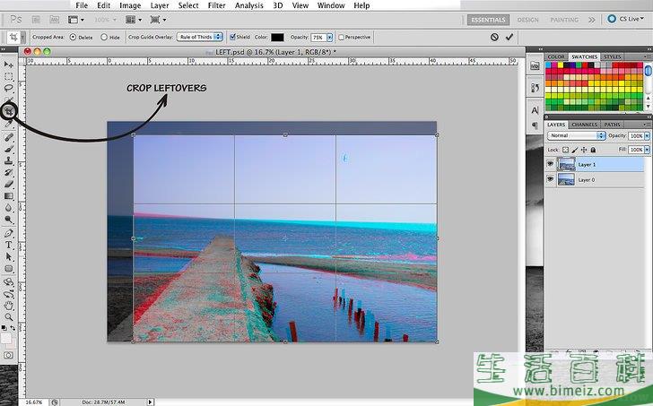Viewport: 653px width, 406px height.
Task: Select the Type tool
Action: pos(9,245)
